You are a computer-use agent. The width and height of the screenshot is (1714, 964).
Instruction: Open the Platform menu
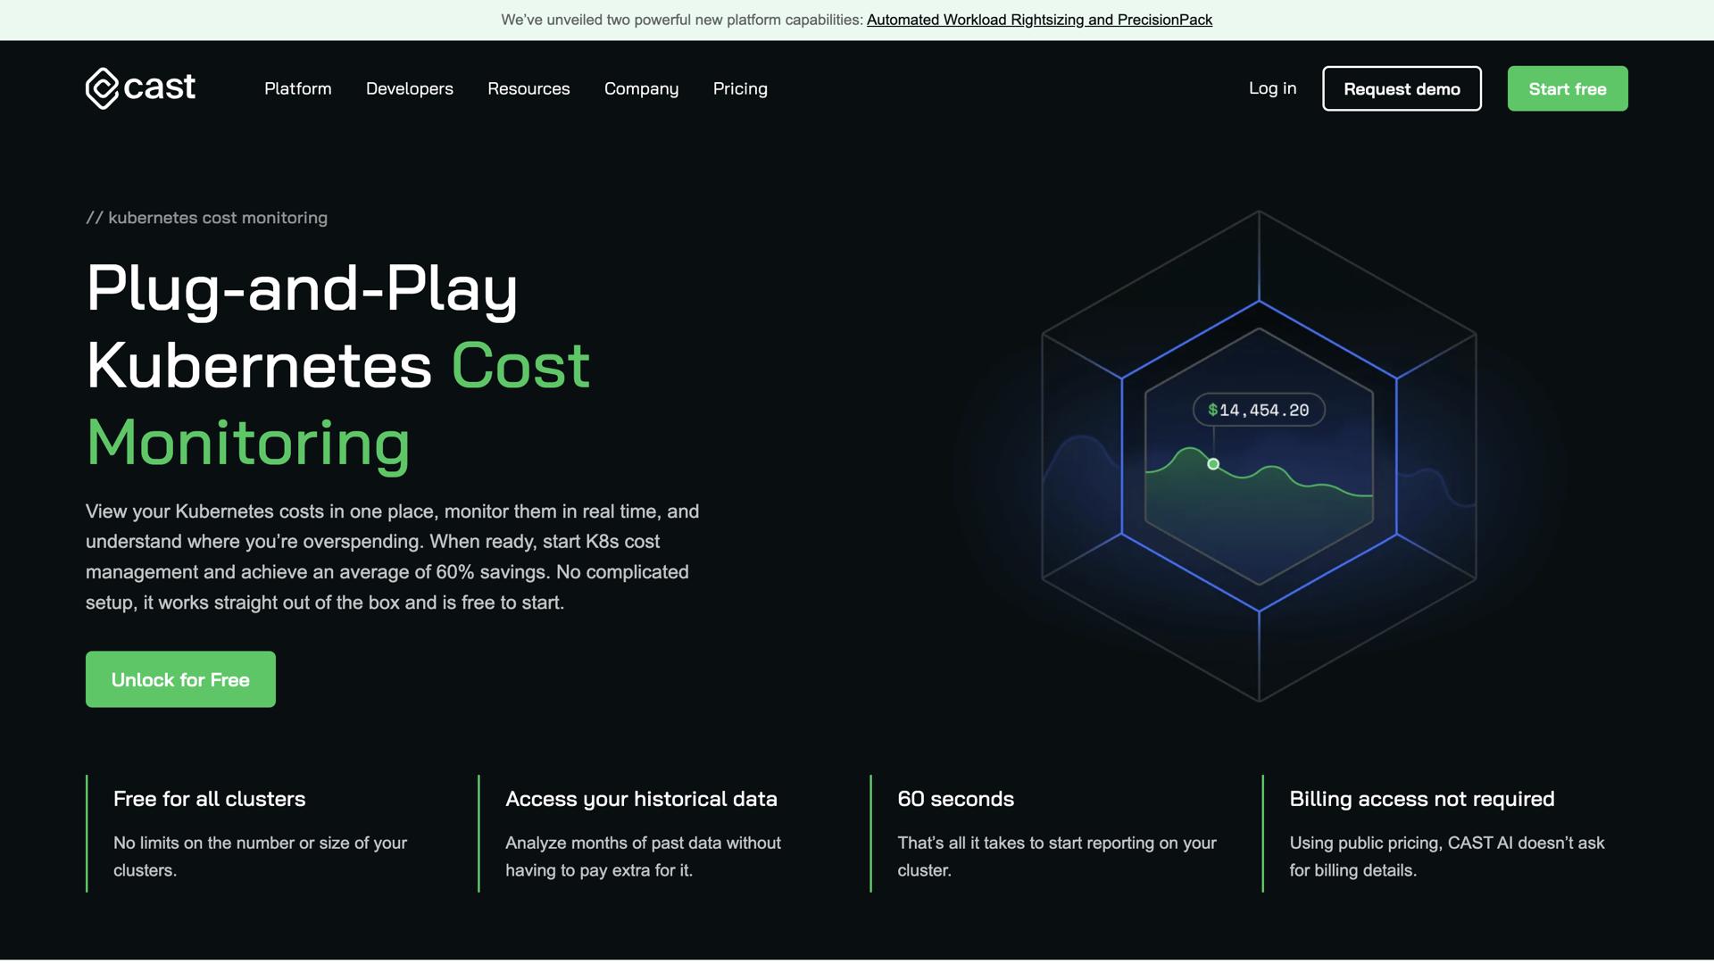click(297, 88)
